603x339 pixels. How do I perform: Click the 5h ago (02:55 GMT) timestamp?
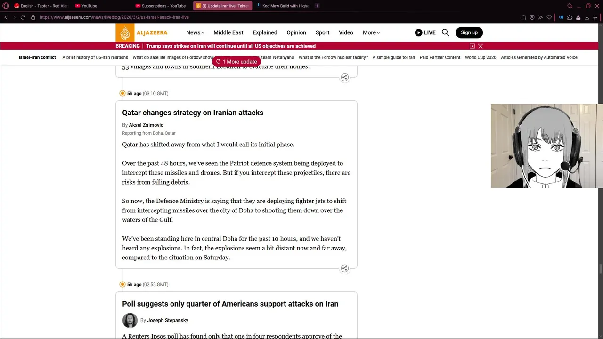(x=147, y=284)
